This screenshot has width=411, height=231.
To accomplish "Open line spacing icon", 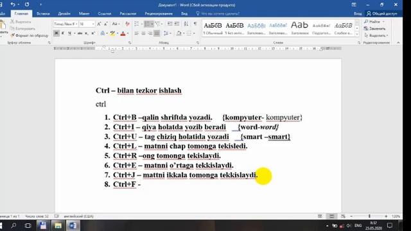I will (166, 33).
